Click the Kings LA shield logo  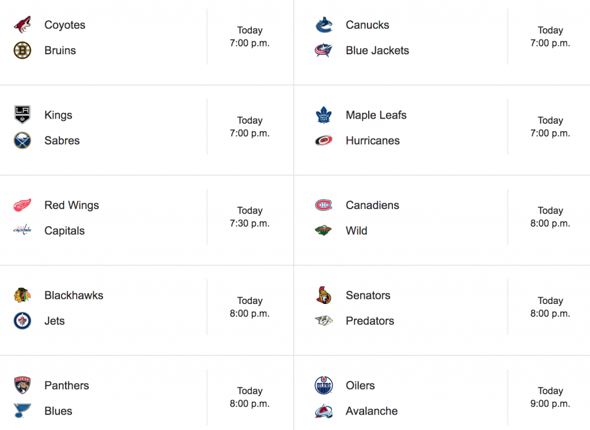22,115
